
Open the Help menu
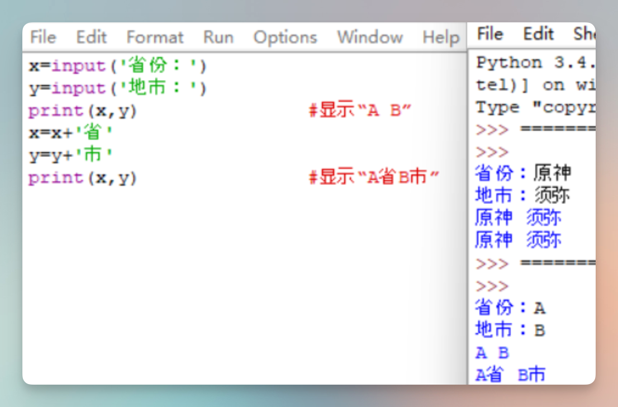pos(440,37)
